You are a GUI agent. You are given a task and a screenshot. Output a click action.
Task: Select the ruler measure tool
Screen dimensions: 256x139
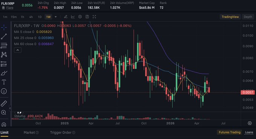pos(4,103)
